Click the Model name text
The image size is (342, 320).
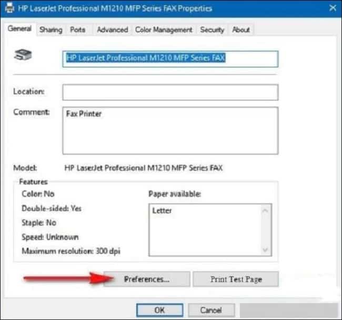pos(144,168)
